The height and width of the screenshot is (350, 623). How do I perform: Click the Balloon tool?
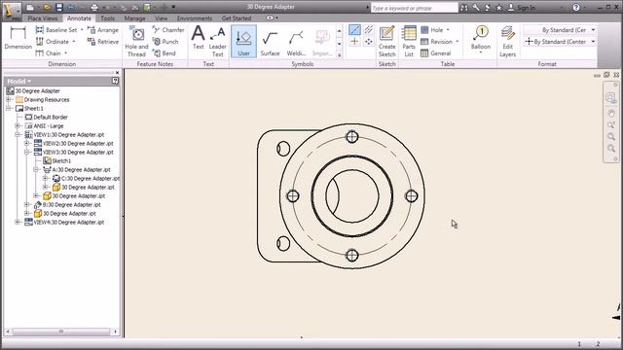tap(481, 39)
